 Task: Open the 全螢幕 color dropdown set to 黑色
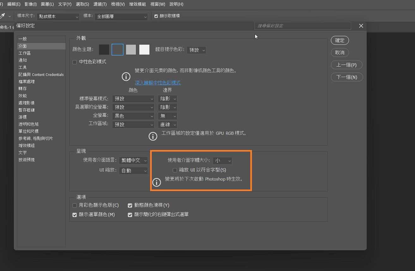133,116
